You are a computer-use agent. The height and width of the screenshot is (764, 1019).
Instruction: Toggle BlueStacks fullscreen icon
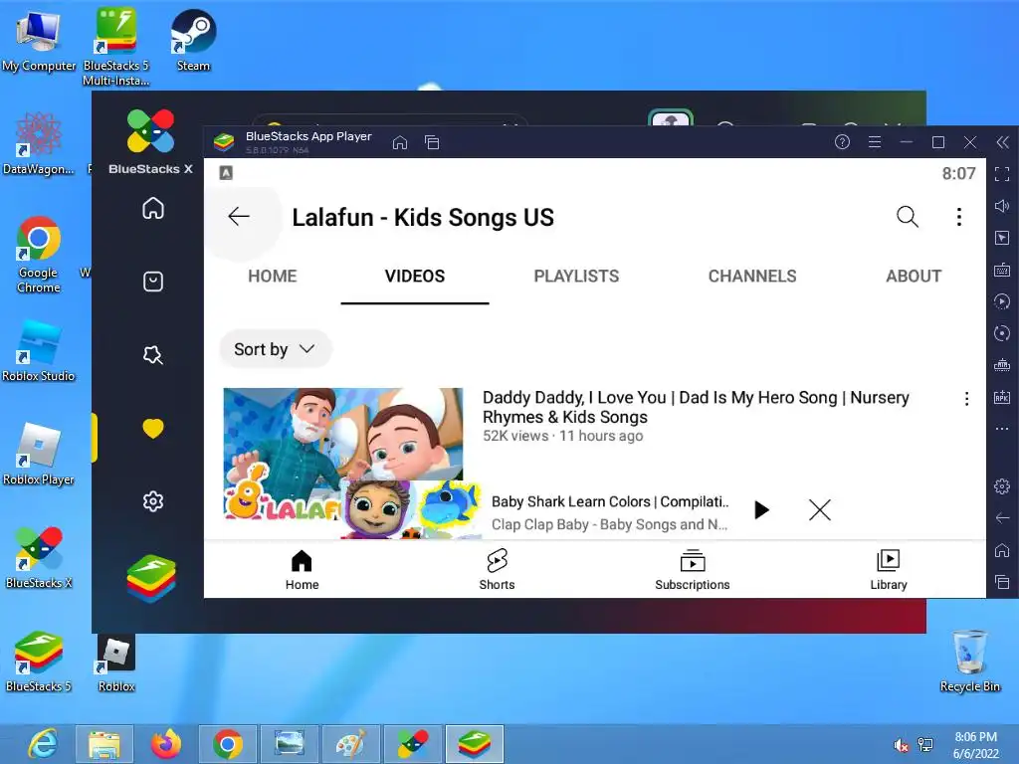click(1002, 174)
